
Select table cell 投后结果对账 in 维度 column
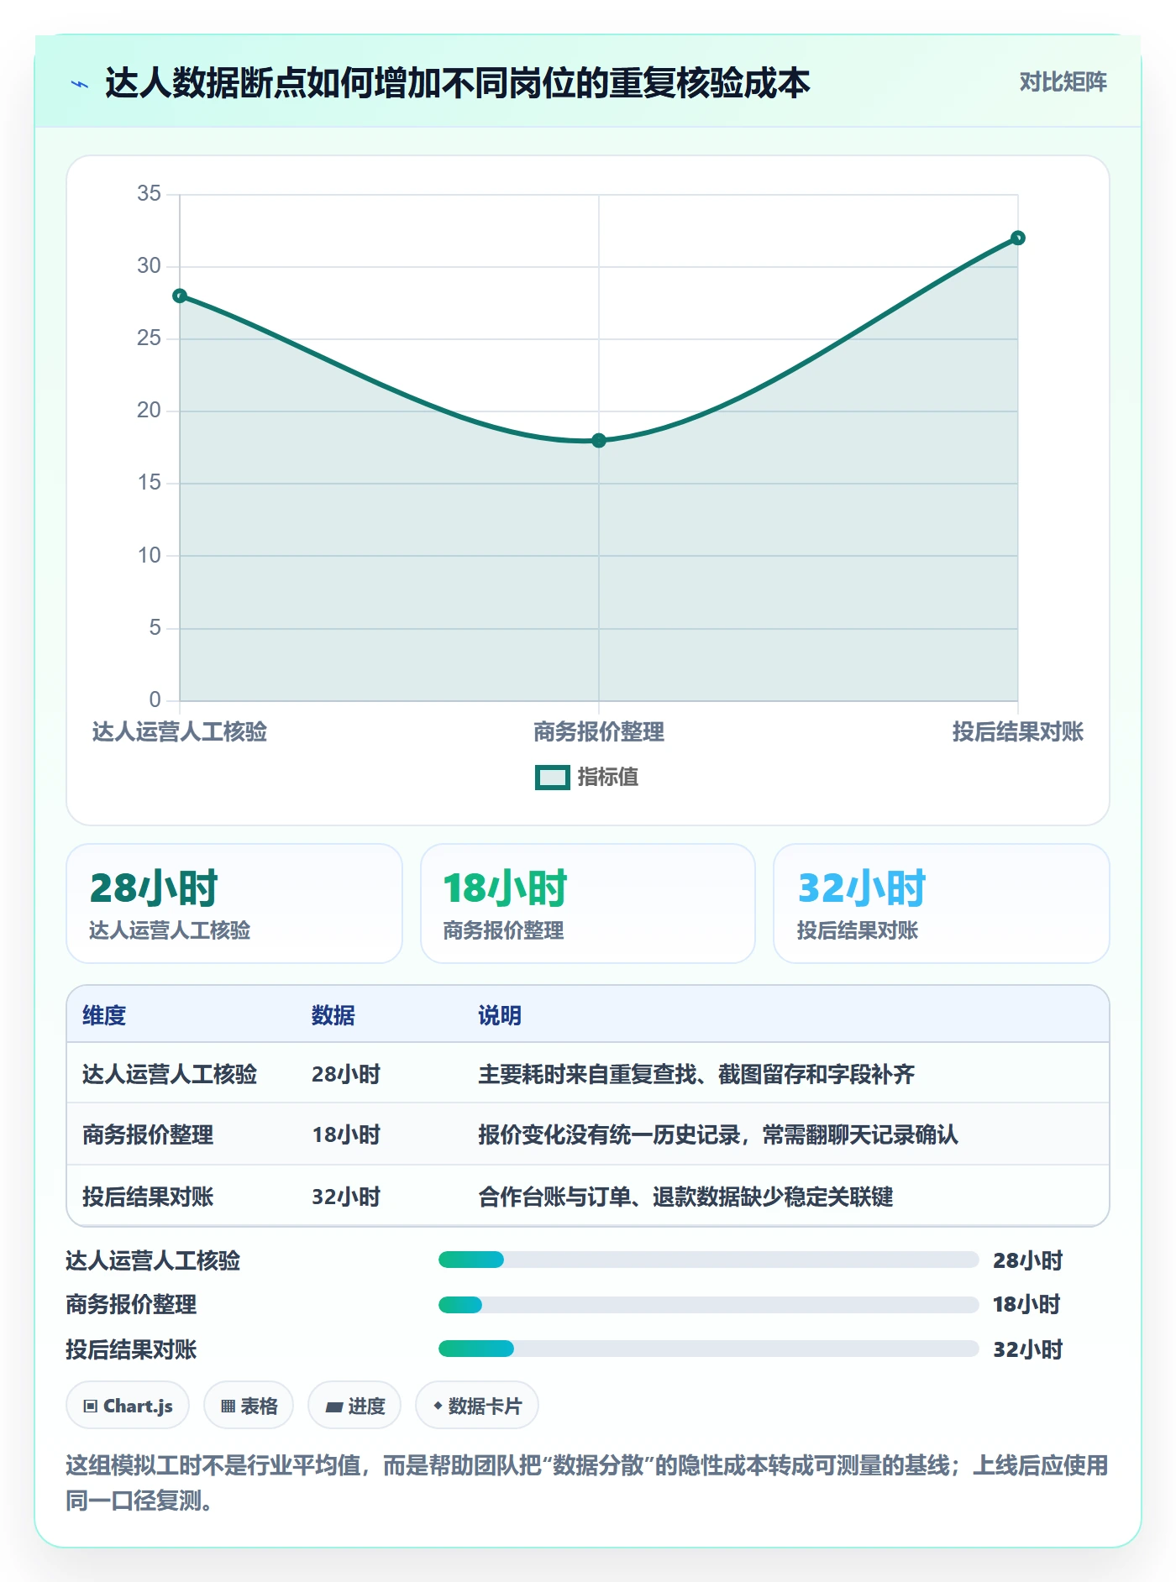148,1197
